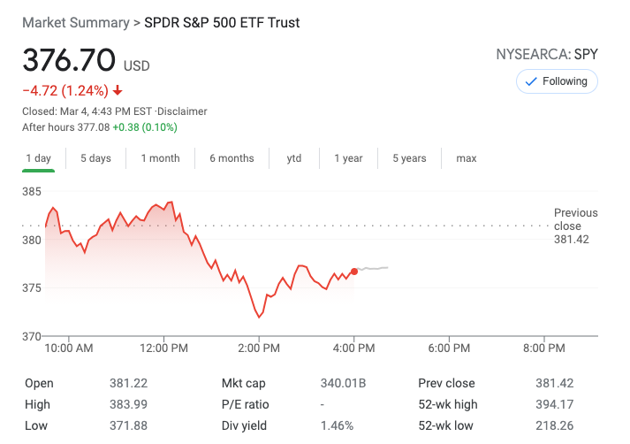
Task: Select the max range tab
Action: pyautogui.click(x=467, y=158)
